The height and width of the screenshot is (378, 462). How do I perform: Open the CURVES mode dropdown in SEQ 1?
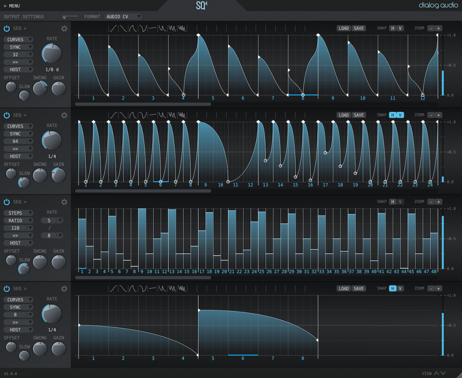18,39
